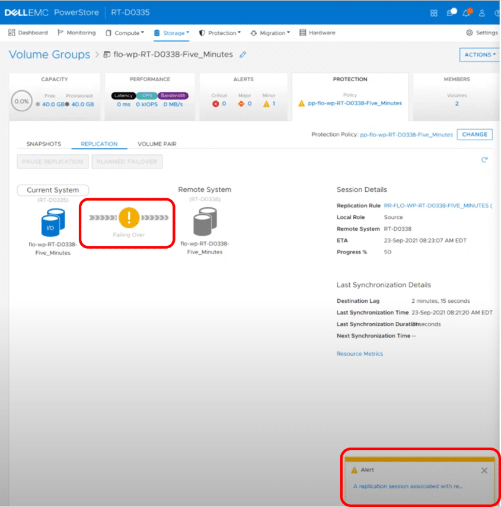Click the Bandwidth performance badge
The image size is (501, 507).
coord(173,96)
